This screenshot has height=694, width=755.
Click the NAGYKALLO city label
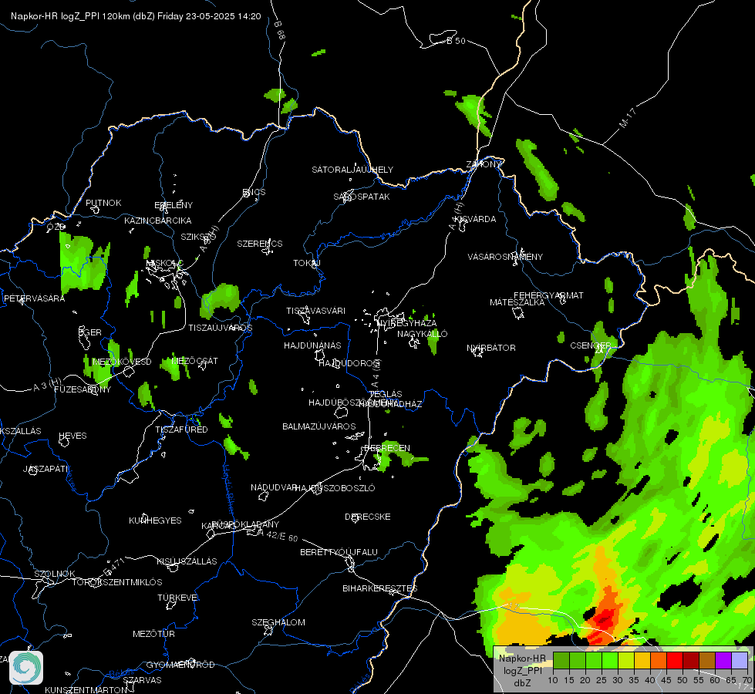tap(423, 334)
